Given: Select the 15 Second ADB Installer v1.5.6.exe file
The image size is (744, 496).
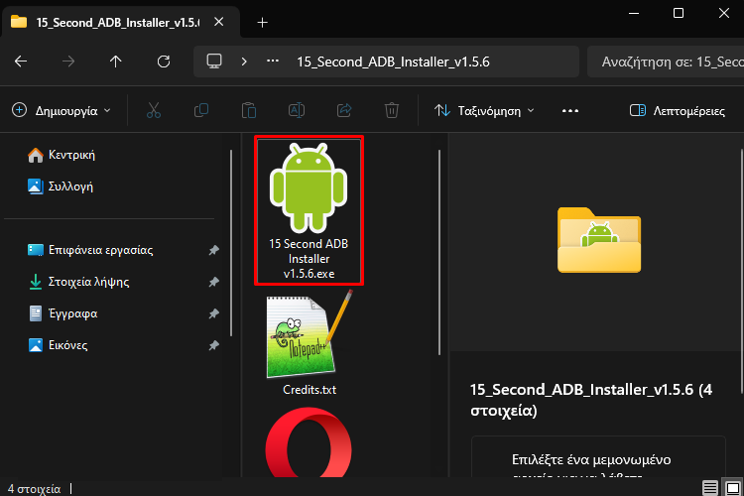Looking at the screenshot, I should coord(309,210).
